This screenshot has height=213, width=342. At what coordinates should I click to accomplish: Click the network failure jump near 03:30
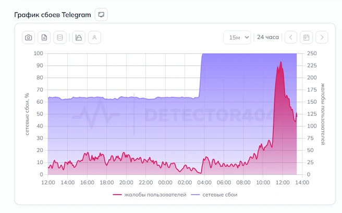200,75
